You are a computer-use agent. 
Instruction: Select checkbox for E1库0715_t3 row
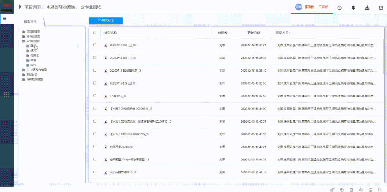[x=95, y=96]
